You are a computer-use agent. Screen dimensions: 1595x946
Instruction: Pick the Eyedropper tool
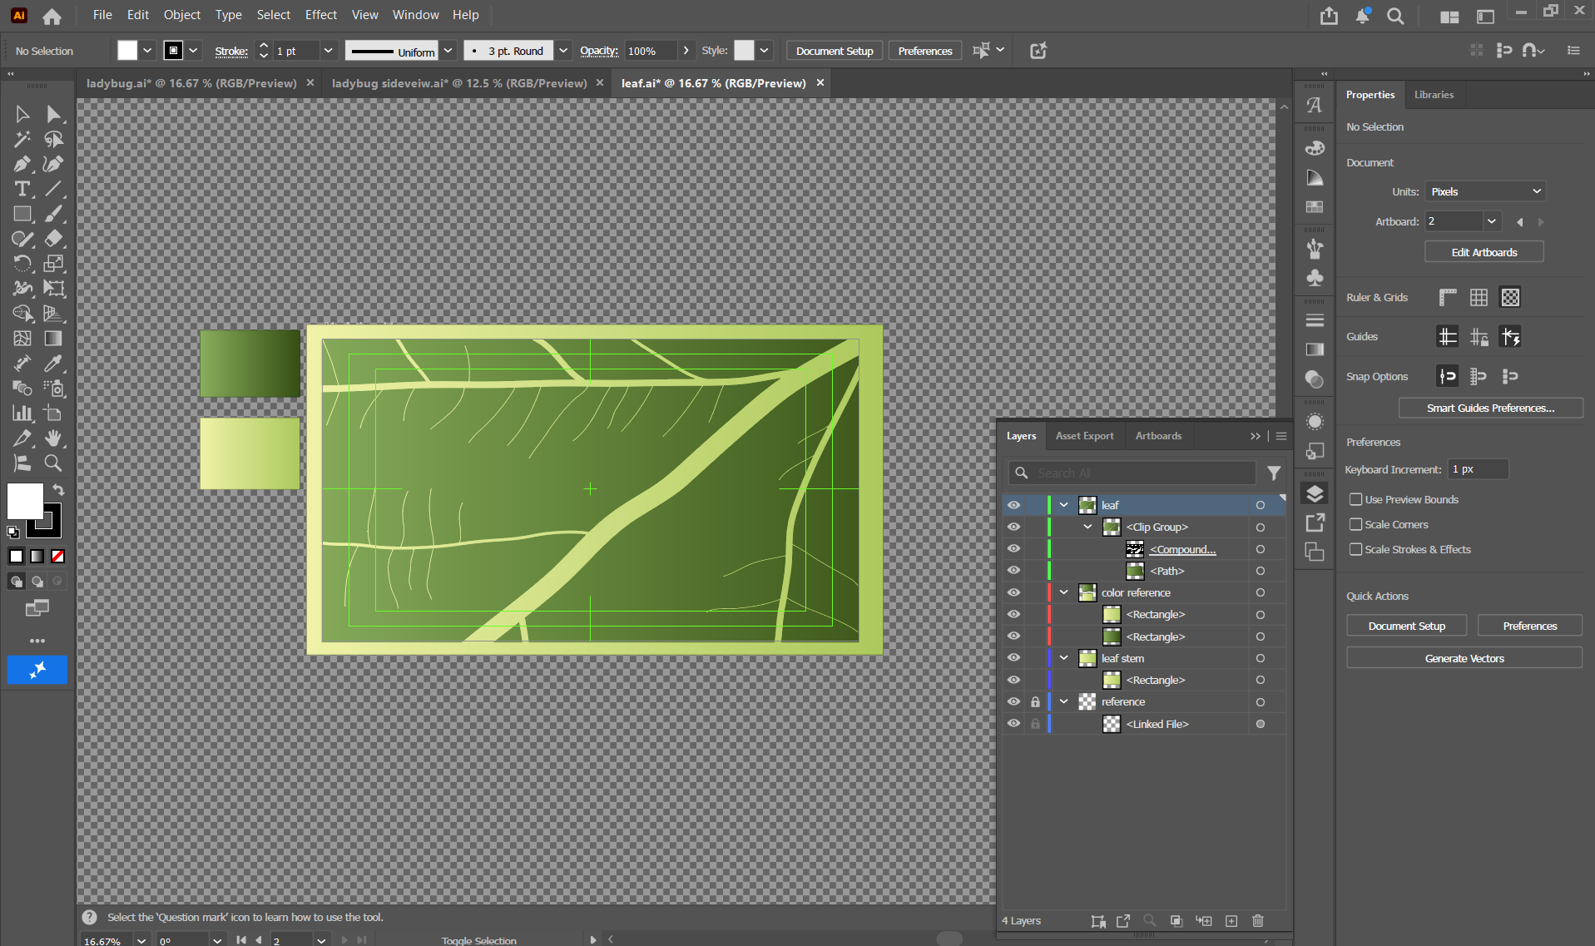coord(53,364)
